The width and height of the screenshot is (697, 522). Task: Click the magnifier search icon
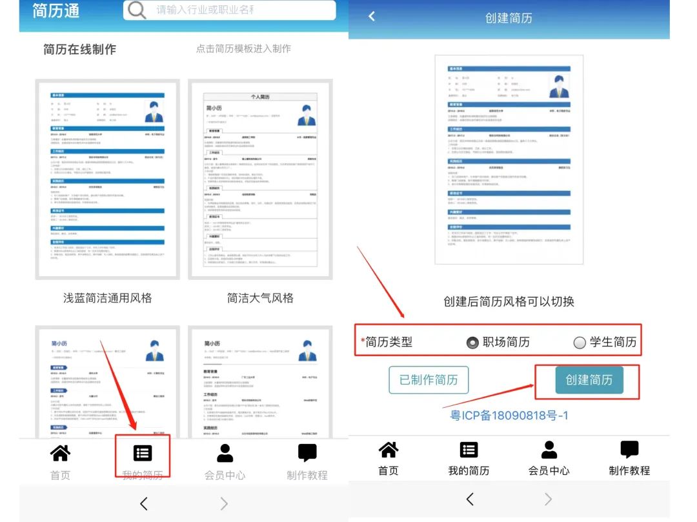136,10
